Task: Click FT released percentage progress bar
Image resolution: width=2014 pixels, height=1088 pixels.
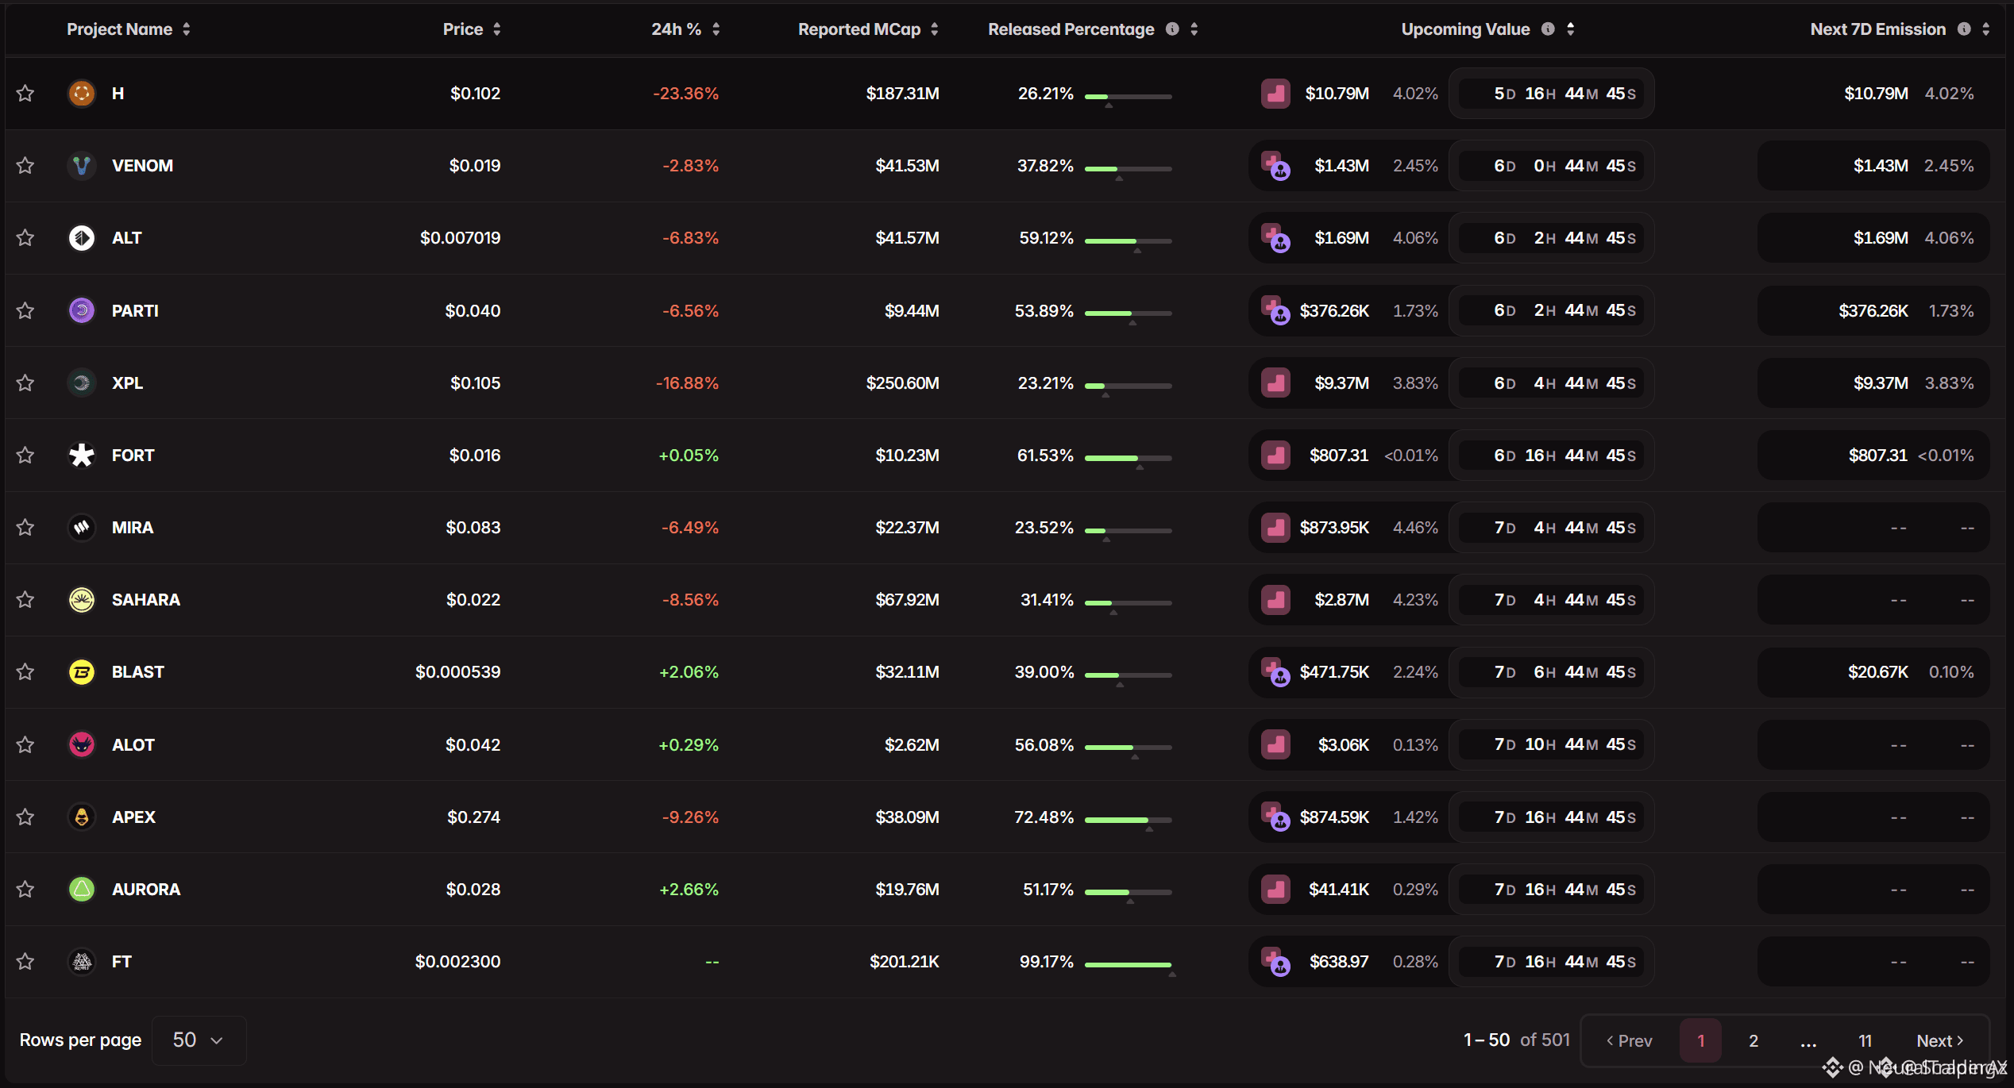Action: 1129,965
